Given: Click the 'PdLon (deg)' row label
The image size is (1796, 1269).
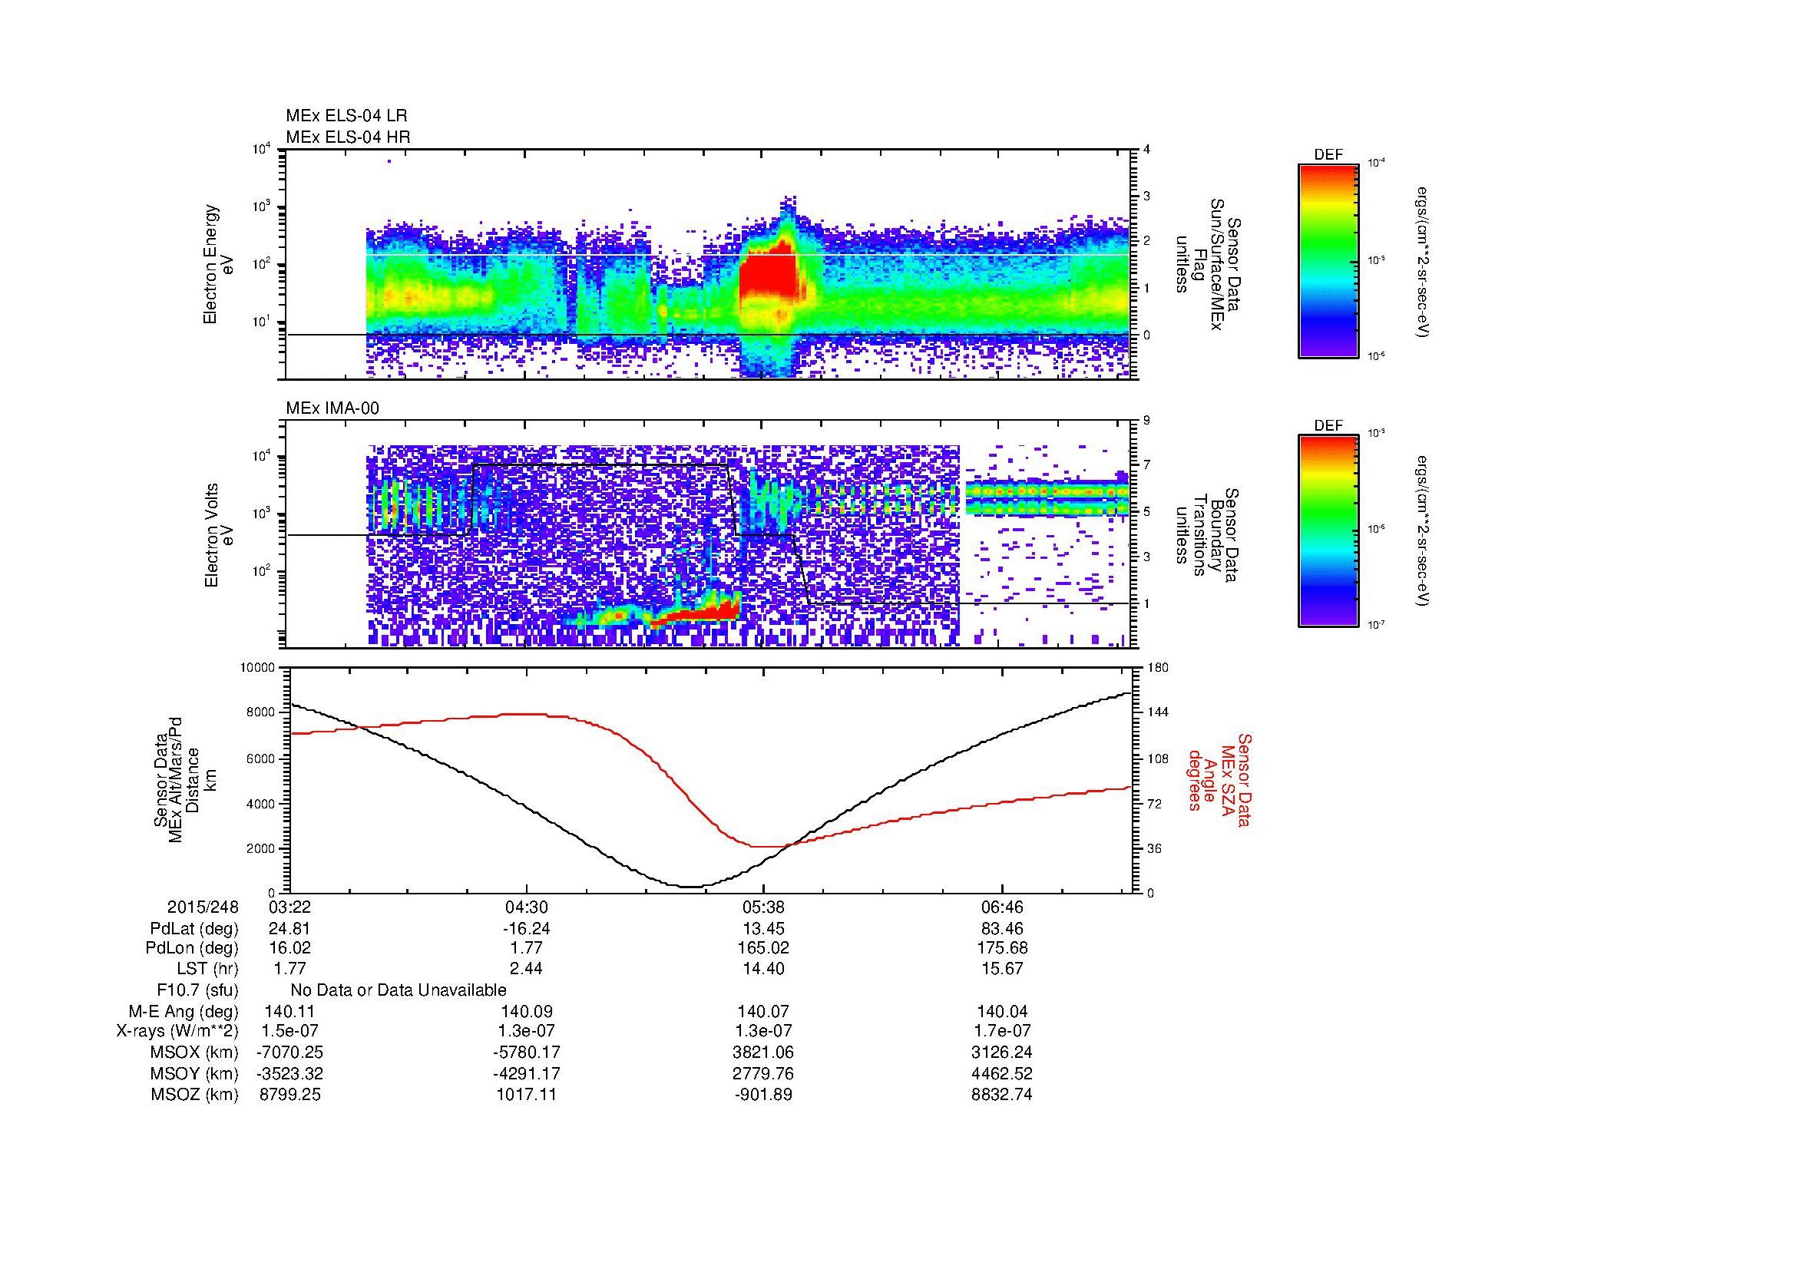Looking at the screenshot, I should click(x=193, y=948).
